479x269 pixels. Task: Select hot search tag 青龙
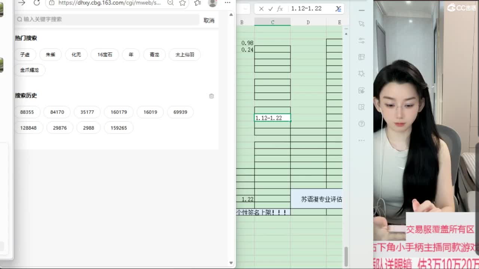pos(155,55)
